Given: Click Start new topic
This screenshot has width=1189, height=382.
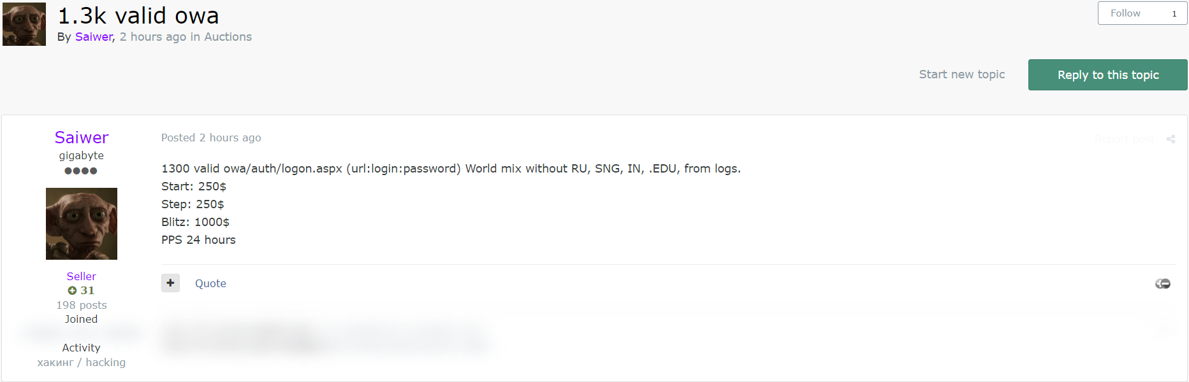Looking at the screenshot, I should click(961, 74).
